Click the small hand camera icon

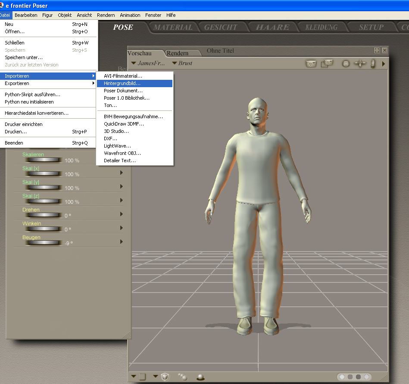point(373,63)
